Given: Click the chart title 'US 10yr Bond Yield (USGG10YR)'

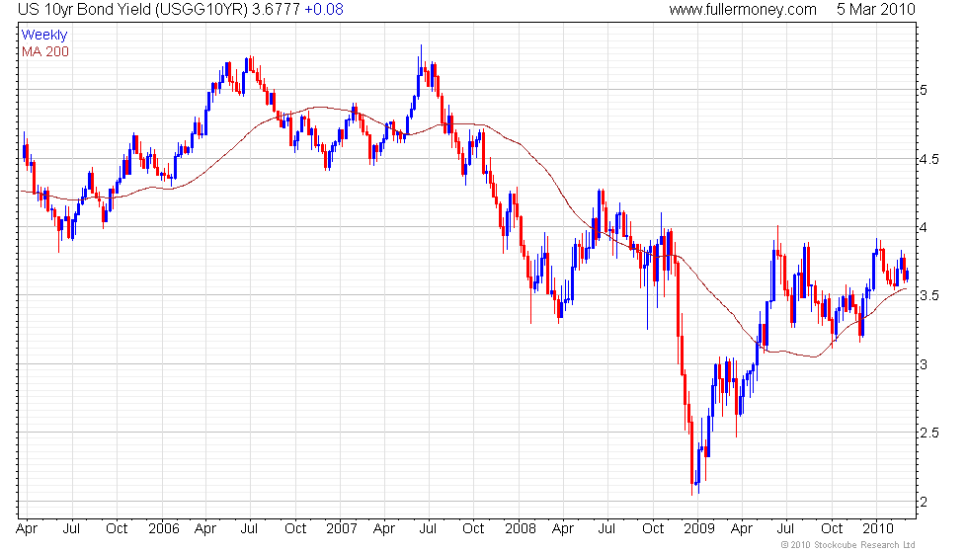Looking at the screenshot, I should coord(132,9).
